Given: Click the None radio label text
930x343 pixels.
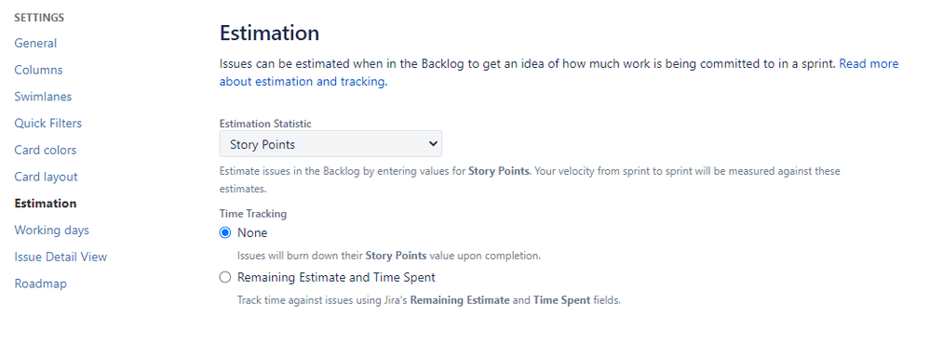Looking at the screenshot, I should (252, 232).
